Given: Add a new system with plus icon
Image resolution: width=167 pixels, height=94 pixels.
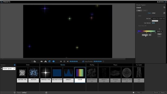Looking at the screenshot, I should pyautogui.click(x=15, y=65).
